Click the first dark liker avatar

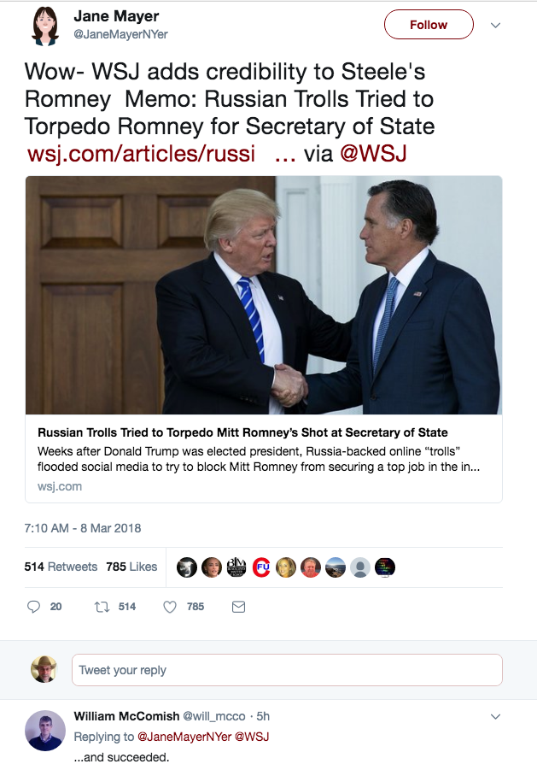[x=186, y=567]
